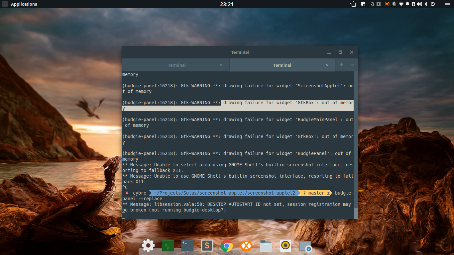454x255 pixels.
Task: Open HexChat from the dock
Action: click(x=246, y=246)
